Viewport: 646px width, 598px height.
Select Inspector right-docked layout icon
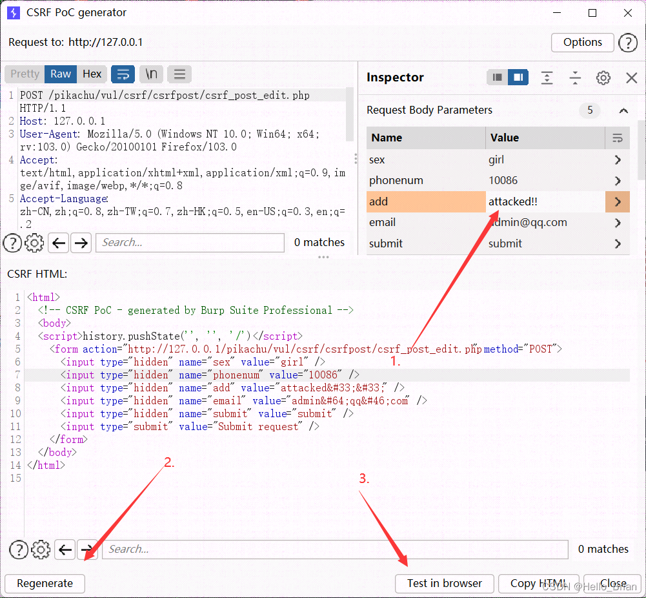pyautogui.click(x=518, y=77)
